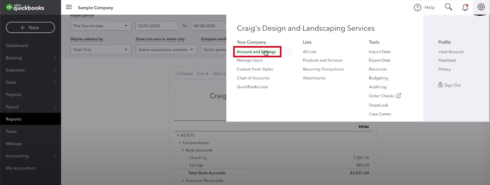Click the Help question mark icon
This screenshot has height=185, width=490.
click(x=417, y=7)
